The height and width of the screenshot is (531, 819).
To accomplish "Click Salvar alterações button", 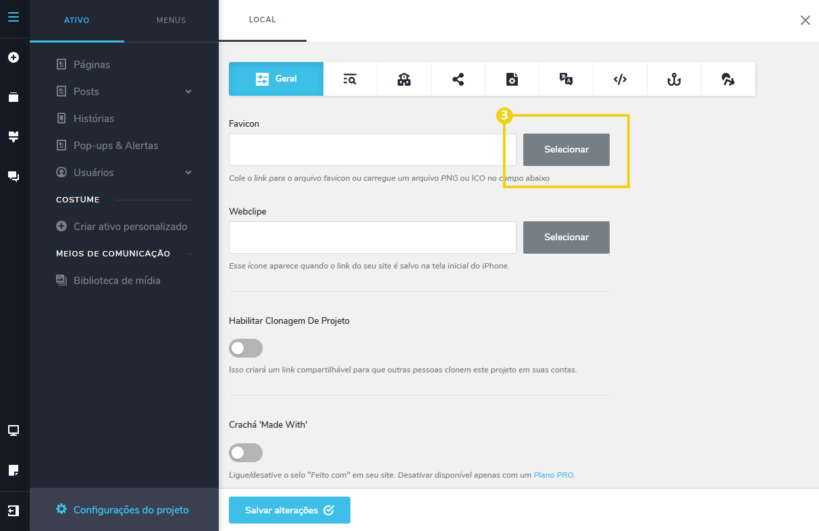I will point(289,510).
